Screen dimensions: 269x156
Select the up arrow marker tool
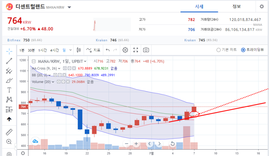[9, 119]
